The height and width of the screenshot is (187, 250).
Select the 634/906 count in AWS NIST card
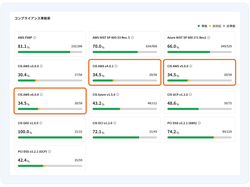tap(151, 46)
